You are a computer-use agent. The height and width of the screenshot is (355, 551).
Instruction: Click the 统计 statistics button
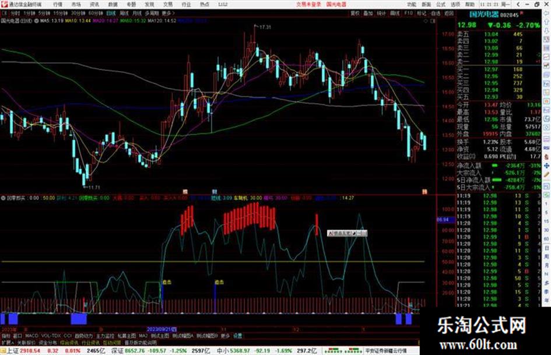click(x=381, y=13)
